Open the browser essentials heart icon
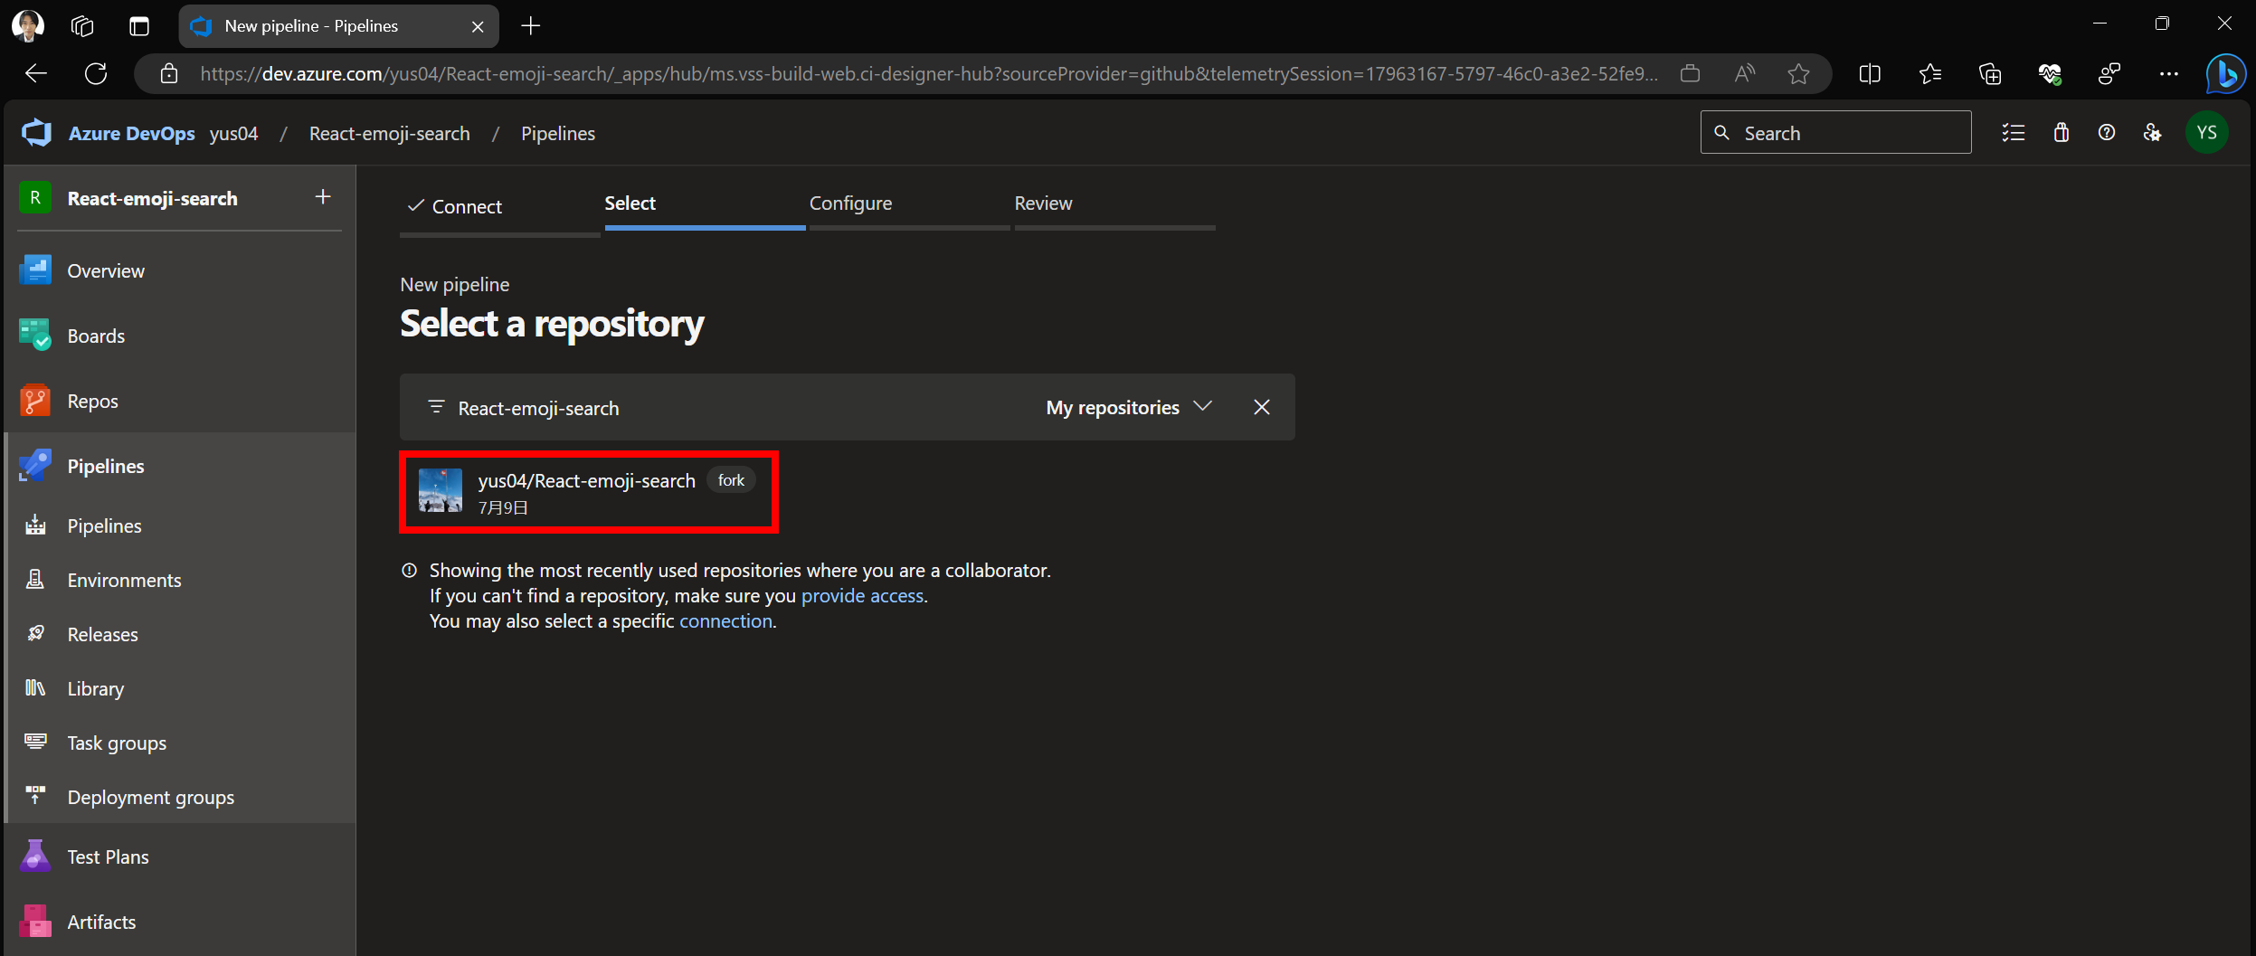 click(2050, 74)
